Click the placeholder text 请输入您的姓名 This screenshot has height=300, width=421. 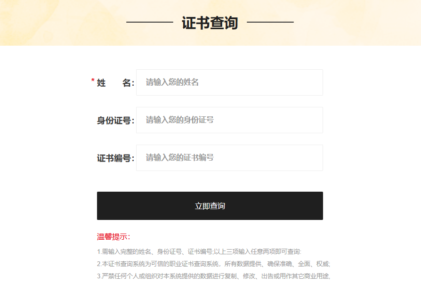(x=172, y=82)
